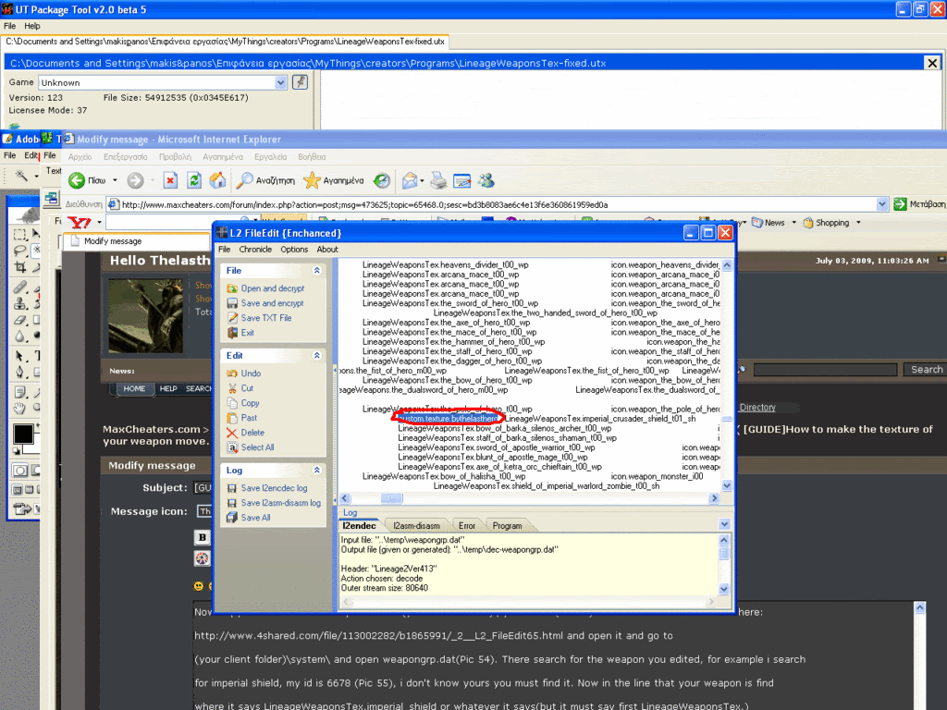This screenshot has height=710, width=947.
Task: Click the IE Stop button
Action: [x=170, y=180]
